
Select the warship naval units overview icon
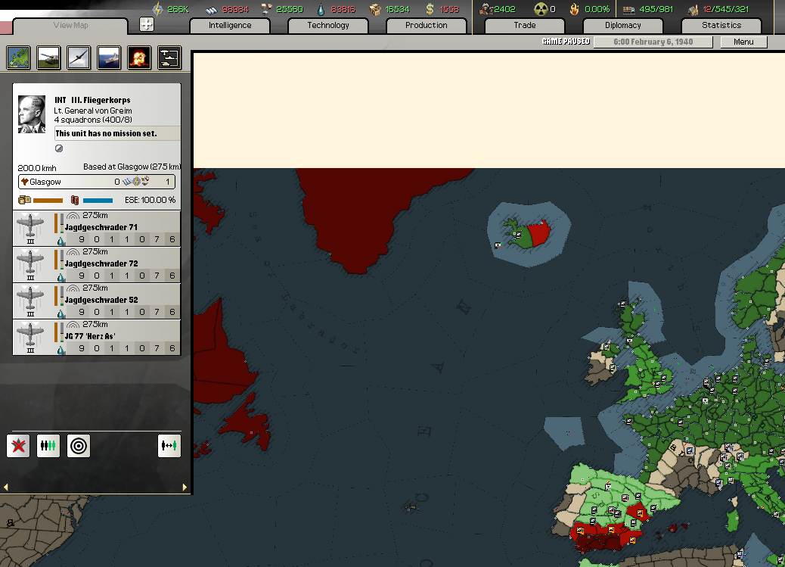109,58
